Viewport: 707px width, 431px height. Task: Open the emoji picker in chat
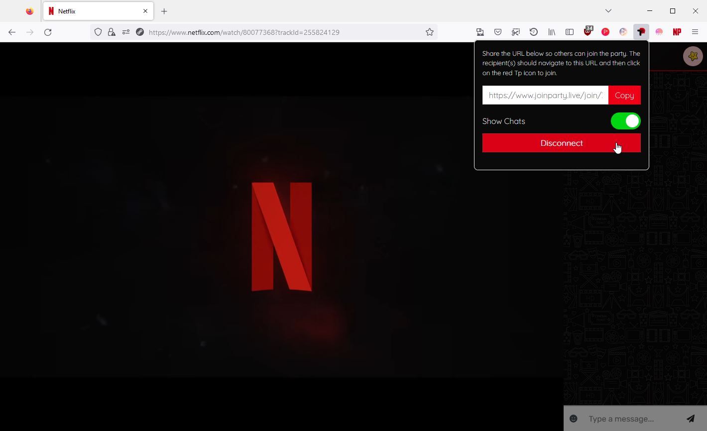(x=574, y=419)
